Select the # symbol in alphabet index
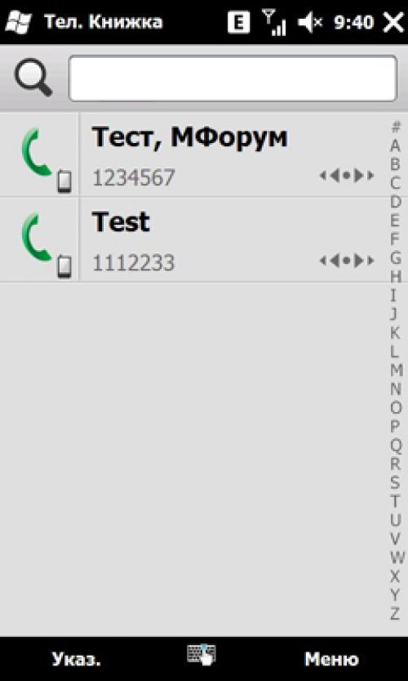The image size is (408, 681). click(x=396, y=127)
